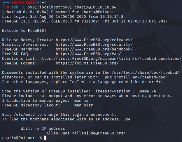Click the ssh command word

point(15,7)
